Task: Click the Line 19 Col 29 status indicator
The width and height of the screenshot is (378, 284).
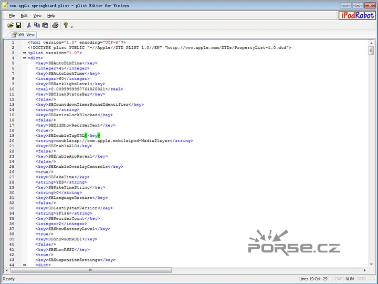Action: 313,279
